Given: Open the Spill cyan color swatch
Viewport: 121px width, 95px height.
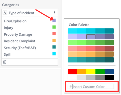Looking at the screenshot, I should pos(54,54).
